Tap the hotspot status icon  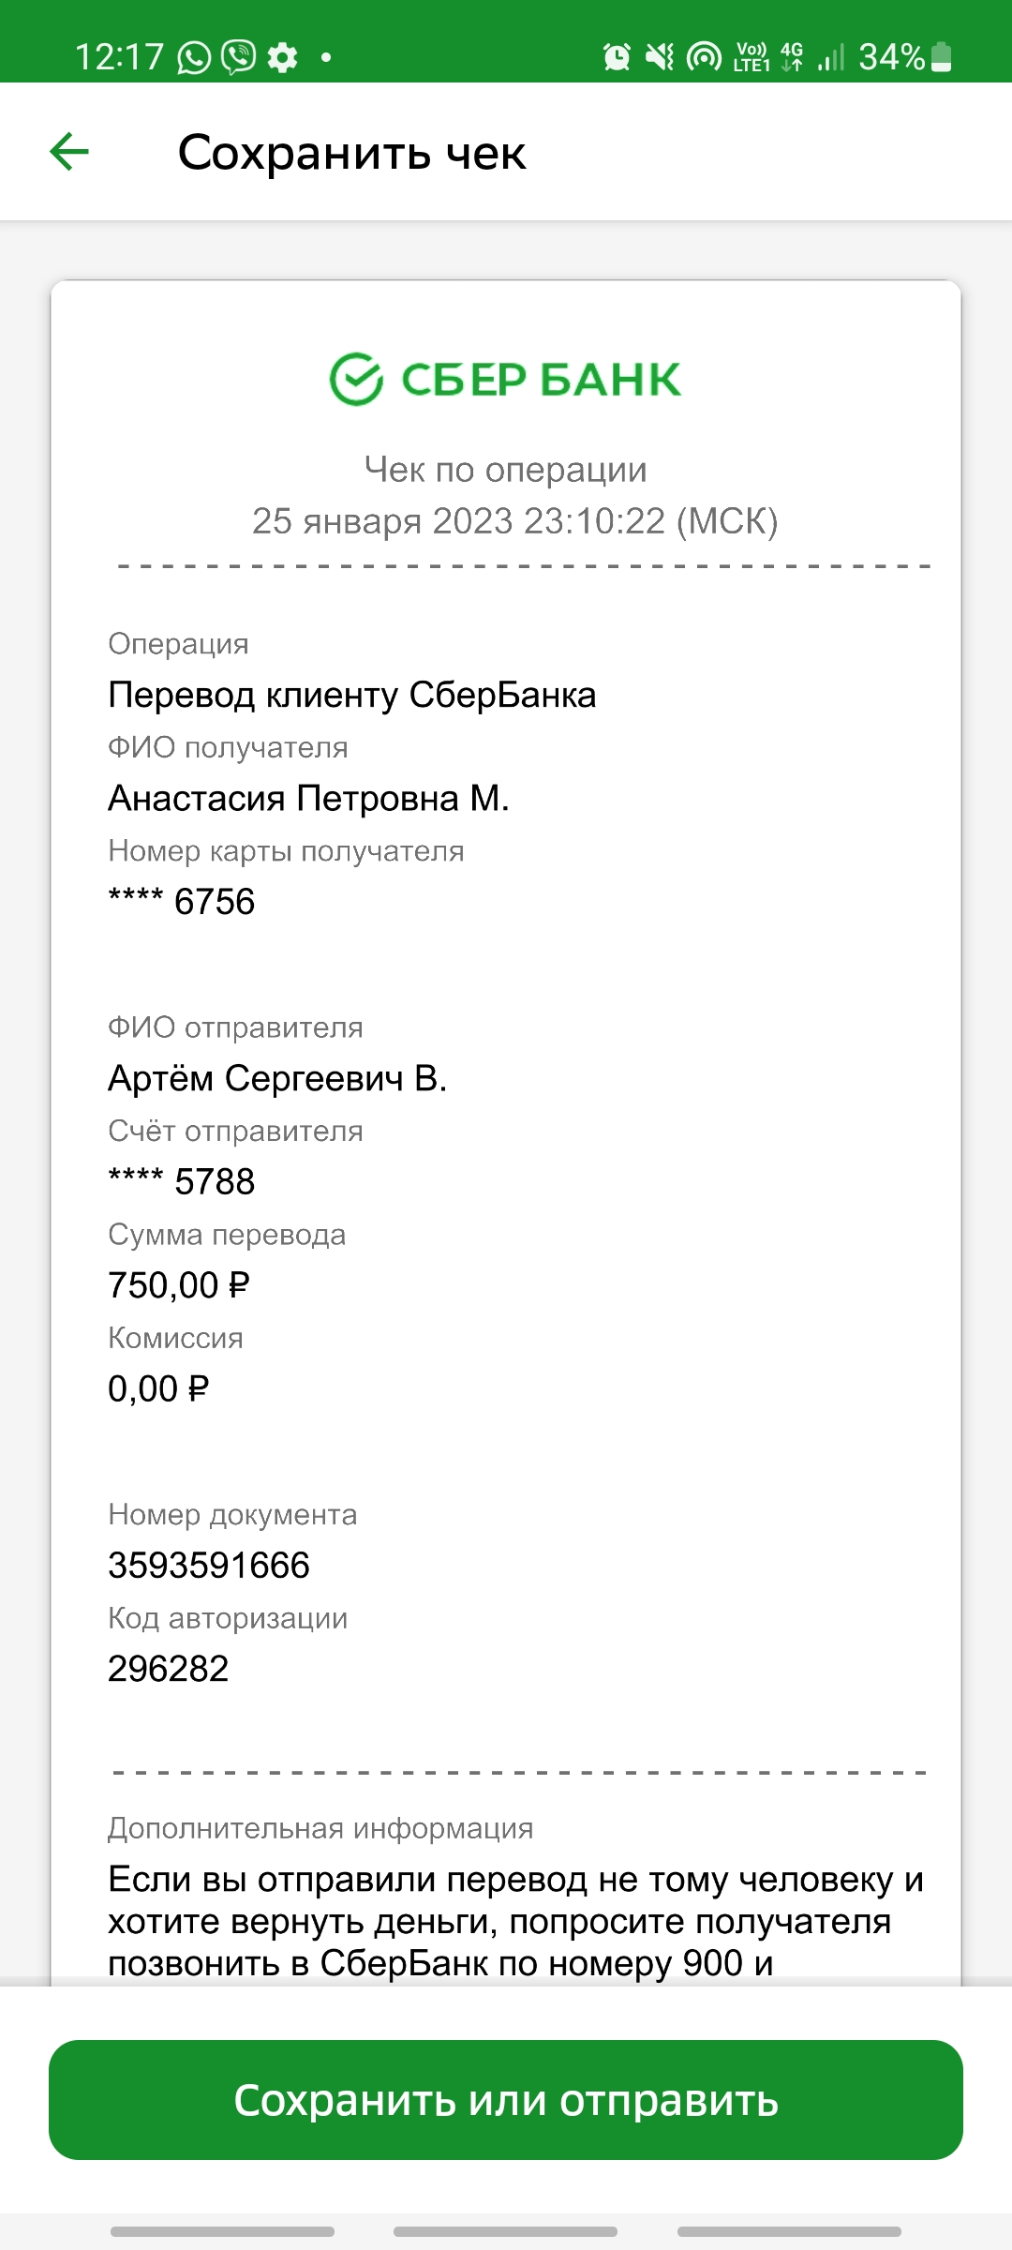click(704, 57)
